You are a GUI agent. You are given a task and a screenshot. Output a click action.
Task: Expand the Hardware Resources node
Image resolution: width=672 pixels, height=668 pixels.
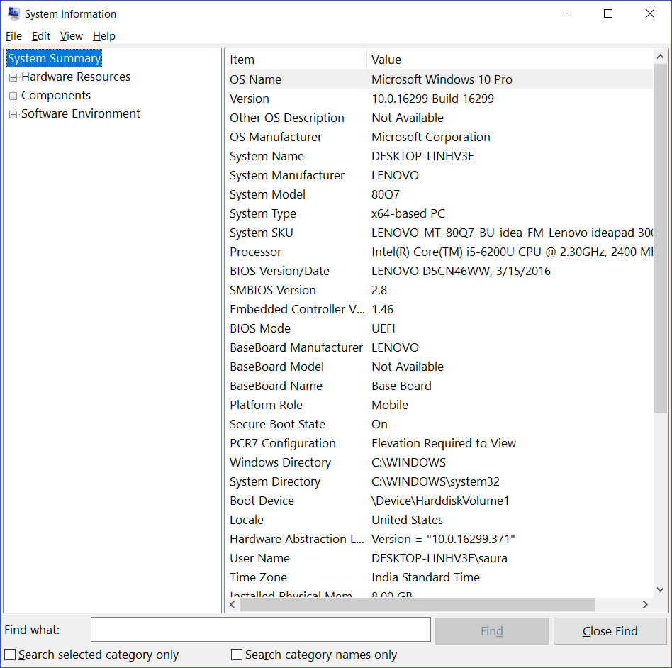13,77
